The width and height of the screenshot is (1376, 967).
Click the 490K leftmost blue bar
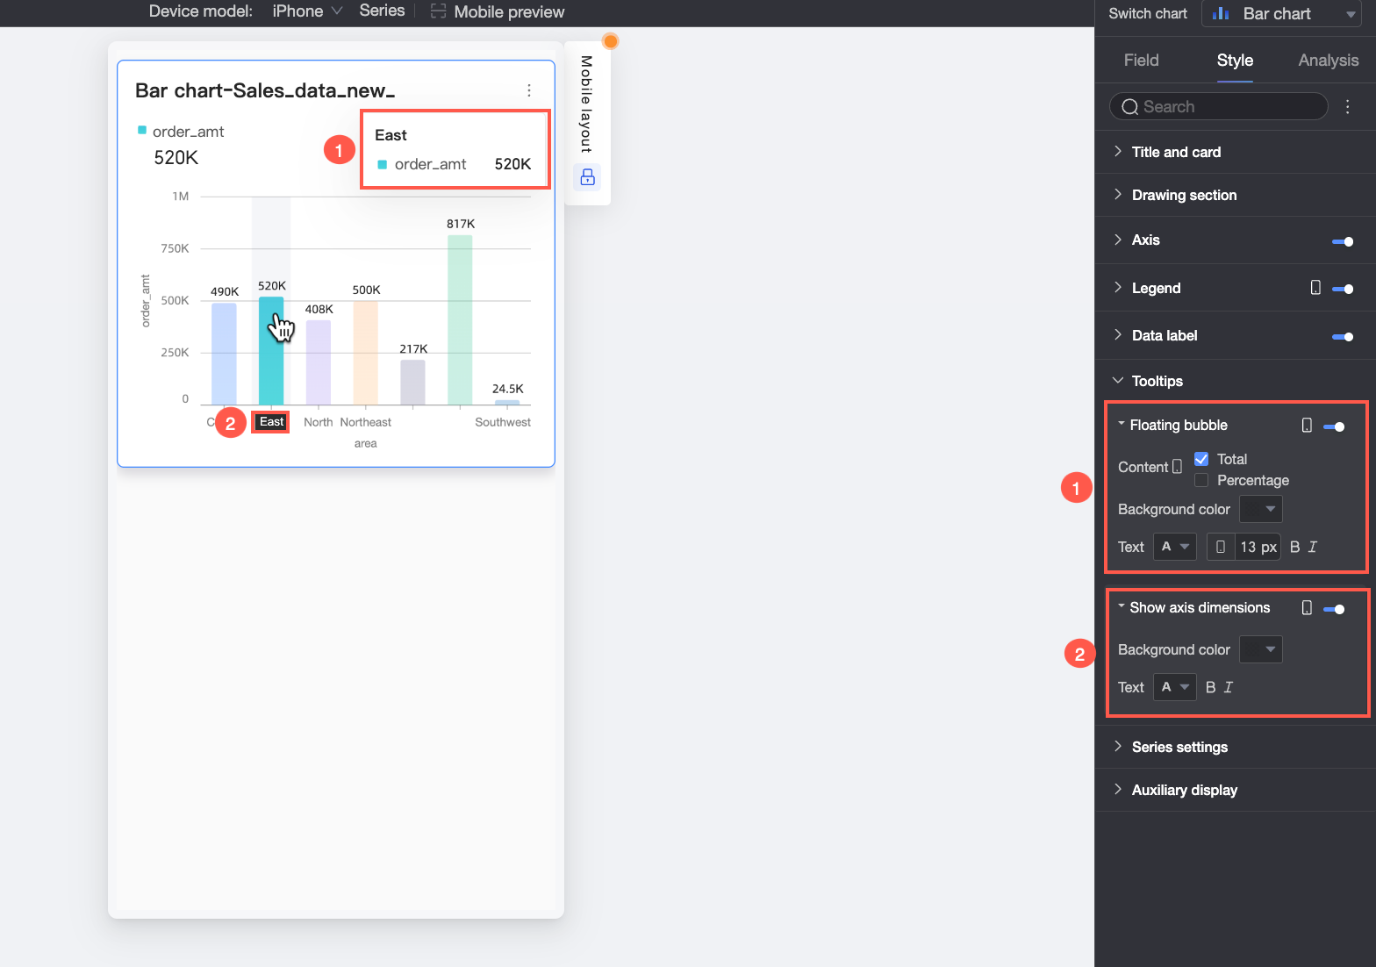(x=224, y=355)
